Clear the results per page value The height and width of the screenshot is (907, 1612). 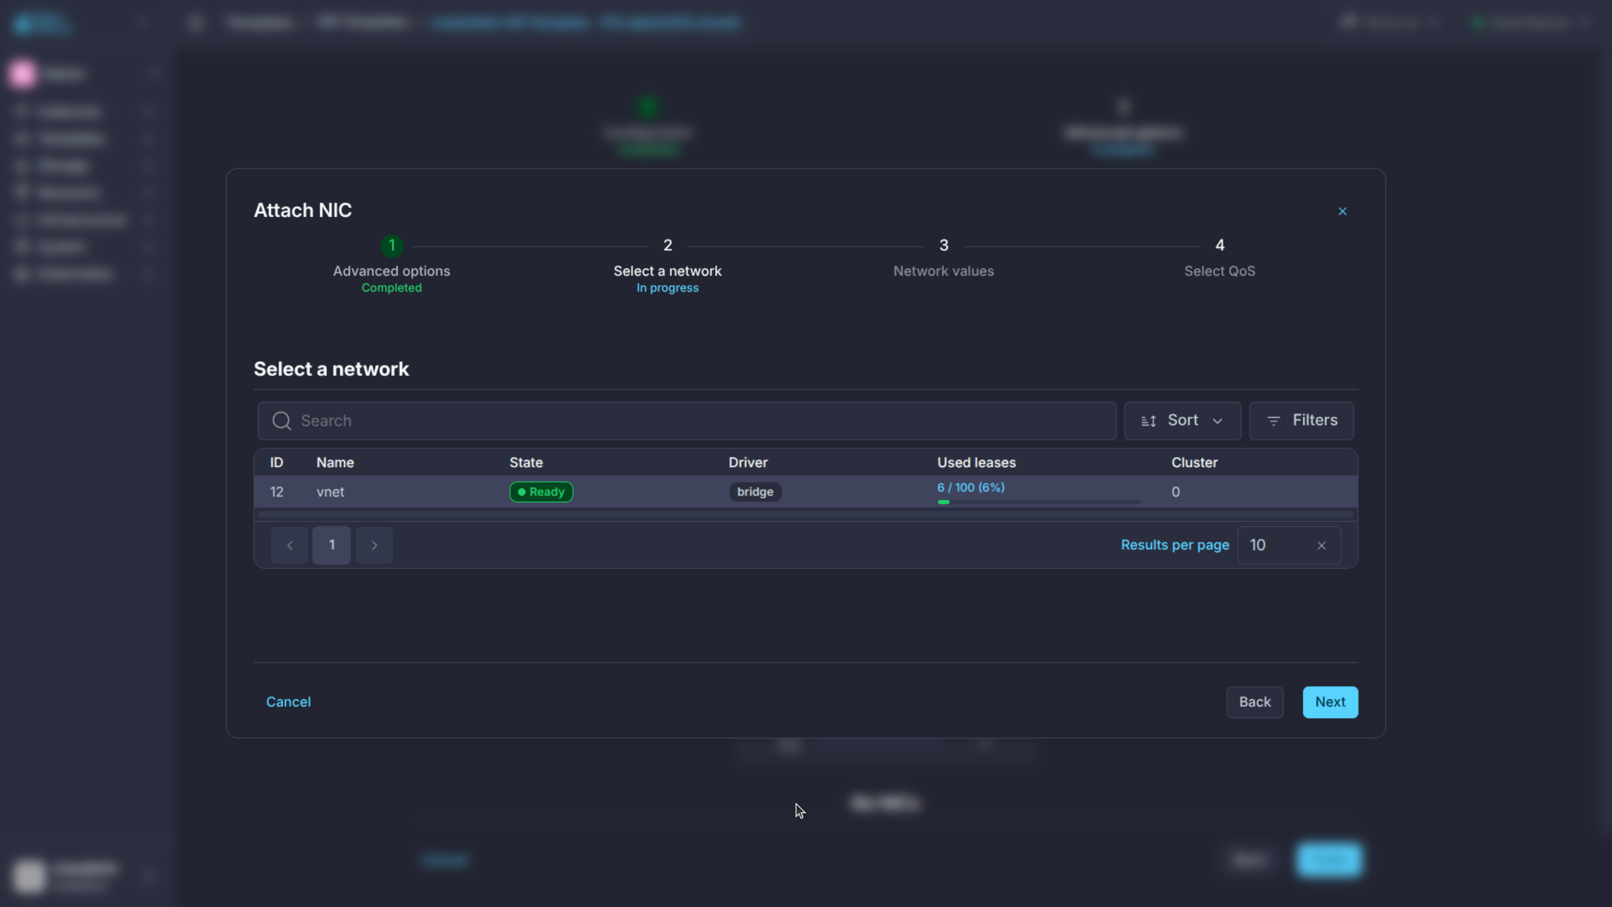(1321, 546)
